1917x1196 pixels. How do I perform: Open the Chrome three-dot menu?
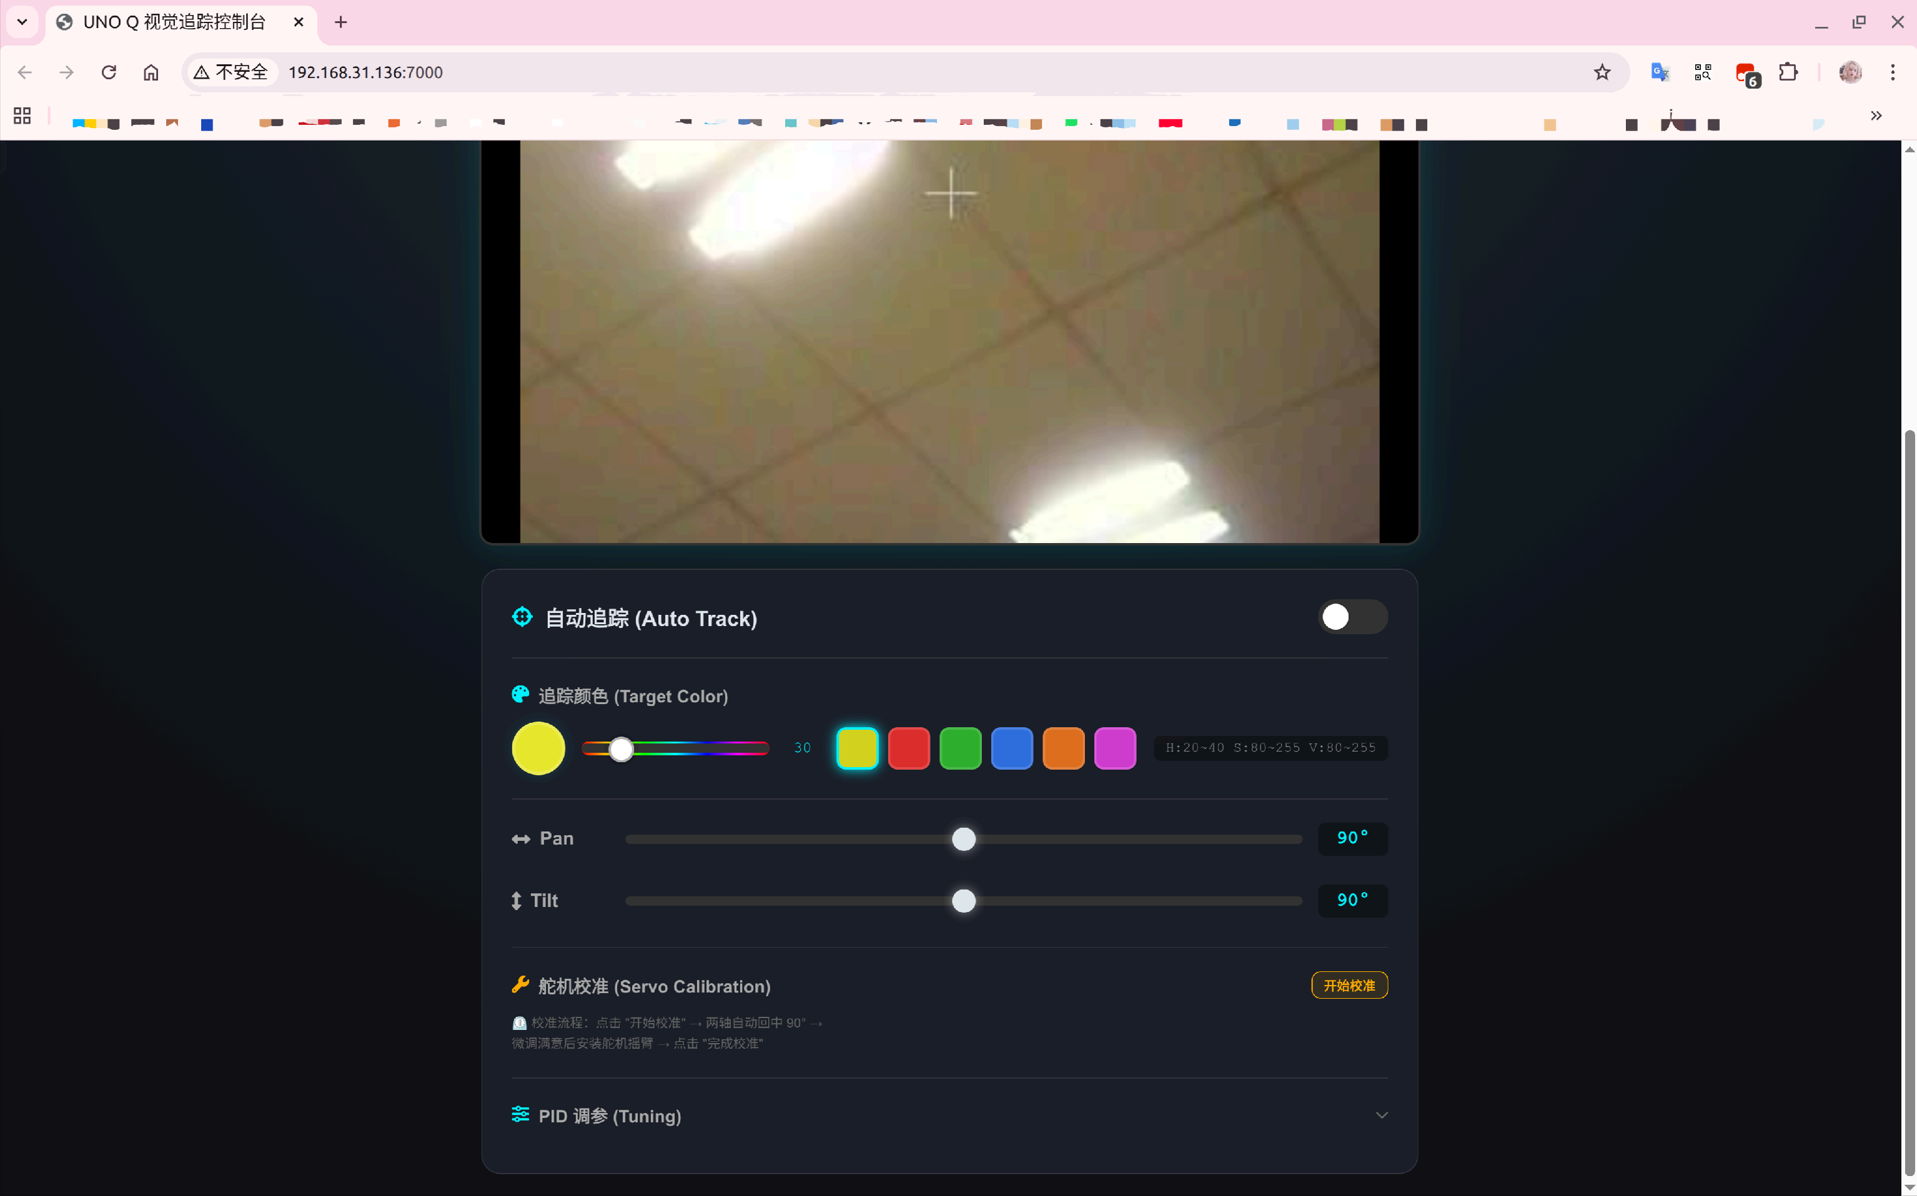(x=1893, y=73)
